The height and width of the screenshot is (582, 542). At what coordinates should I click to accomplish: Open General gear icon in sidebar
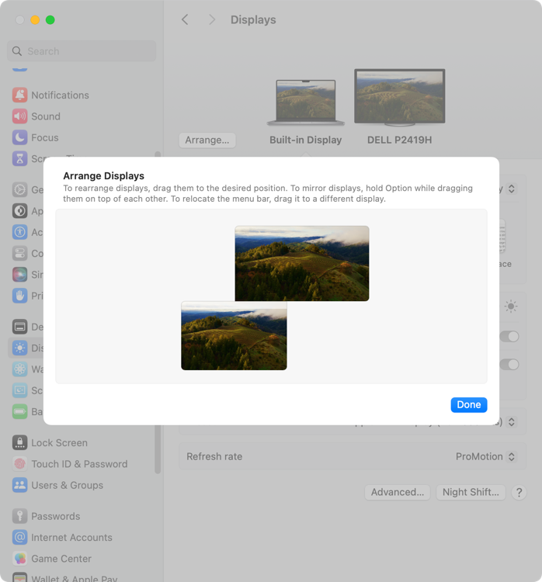19,189
